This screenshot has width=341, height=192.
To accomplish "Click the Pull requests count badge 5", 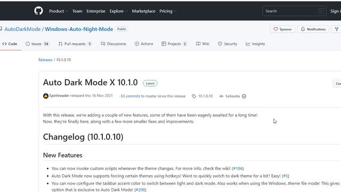I will tap(90, 44).
